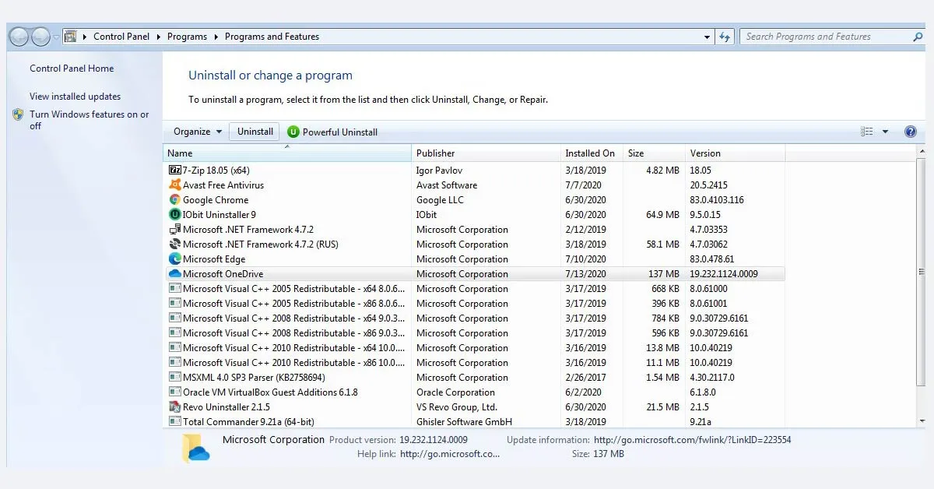Click the .NET Framework 4.7.2 (RUS) icon
This screenshot has width=934, height=489.
pyautogui.click(x=175, y=244)
